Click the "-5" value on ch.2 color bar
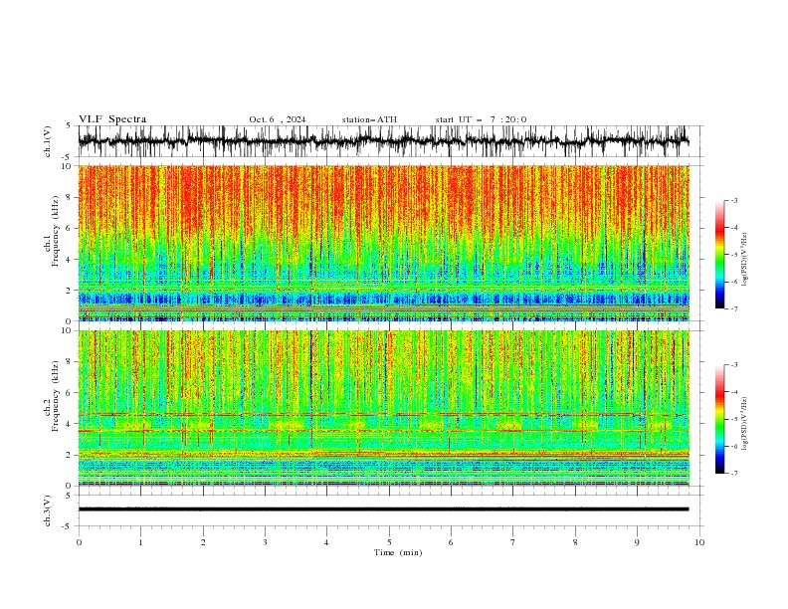Screen dimensions: 788x609 pos(733,419)
